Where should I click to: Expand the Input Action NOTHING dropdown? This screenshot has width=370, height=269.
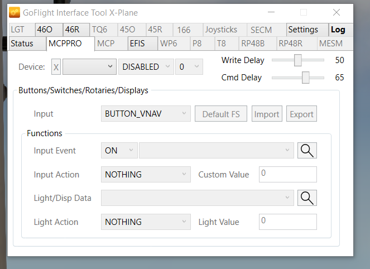pos(146,175)
